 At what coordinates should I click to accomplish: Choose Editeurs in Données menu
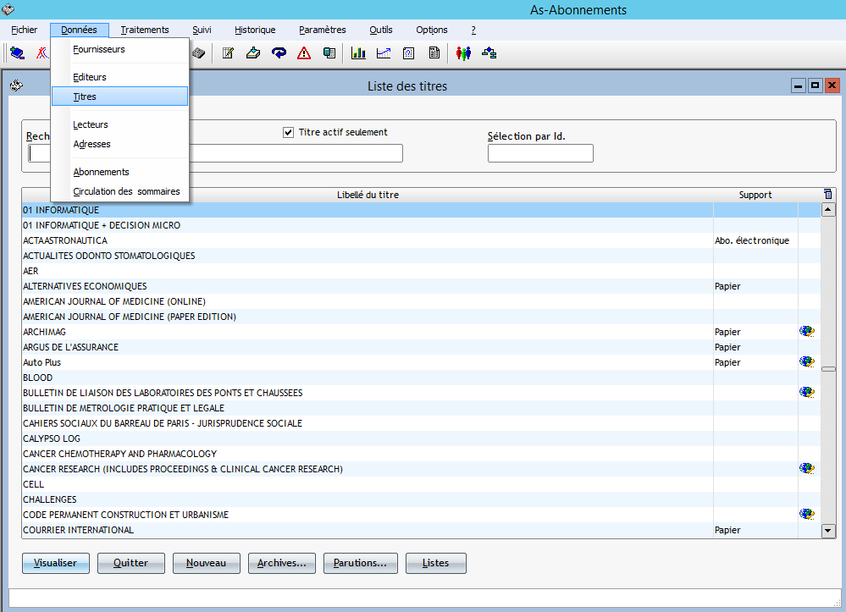(x=119, y=77)
